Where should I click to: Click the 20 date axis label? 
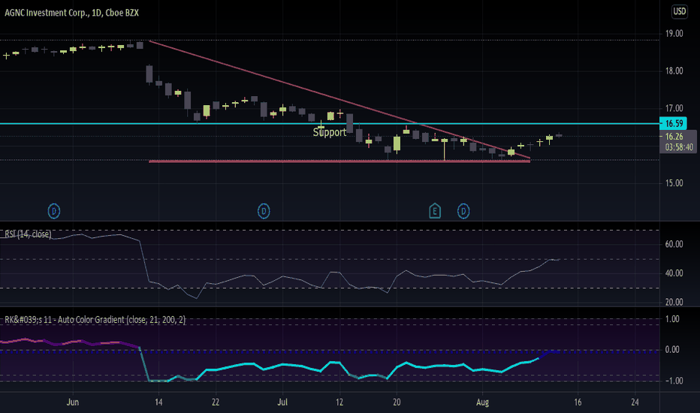click(397, 402)
